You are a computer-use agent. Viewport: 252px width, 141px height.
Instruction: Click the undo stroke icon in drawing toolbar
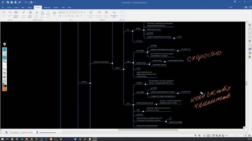point(4,69)
